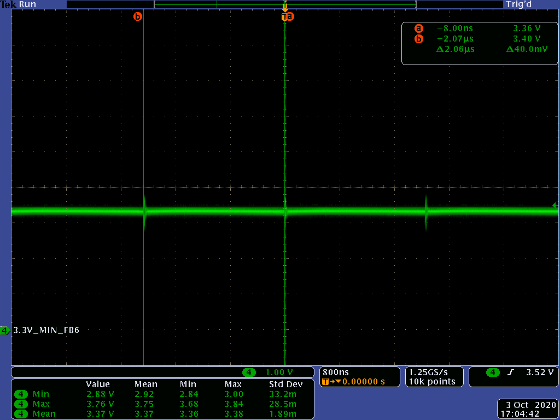Click the 3.36 V cursor a voltage

[x=527, y=28]
